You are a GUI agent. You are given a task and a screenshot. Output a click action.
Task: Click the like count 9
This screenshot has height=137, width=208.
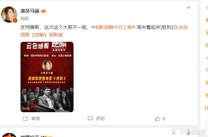pos(163,119)
